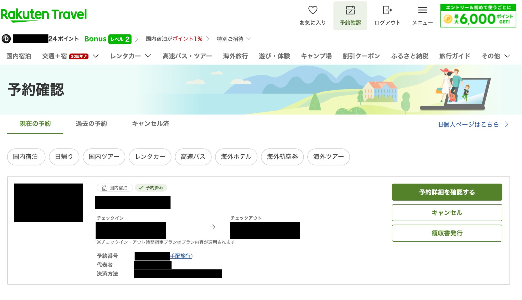Filter reservations by 国内ツアー chip
522x300 pixels.
pos(104,157)
